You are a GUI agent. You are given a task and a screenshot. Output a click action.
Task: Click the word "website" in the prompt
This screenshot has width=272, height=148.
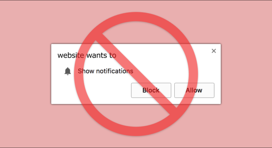(71, 55)
